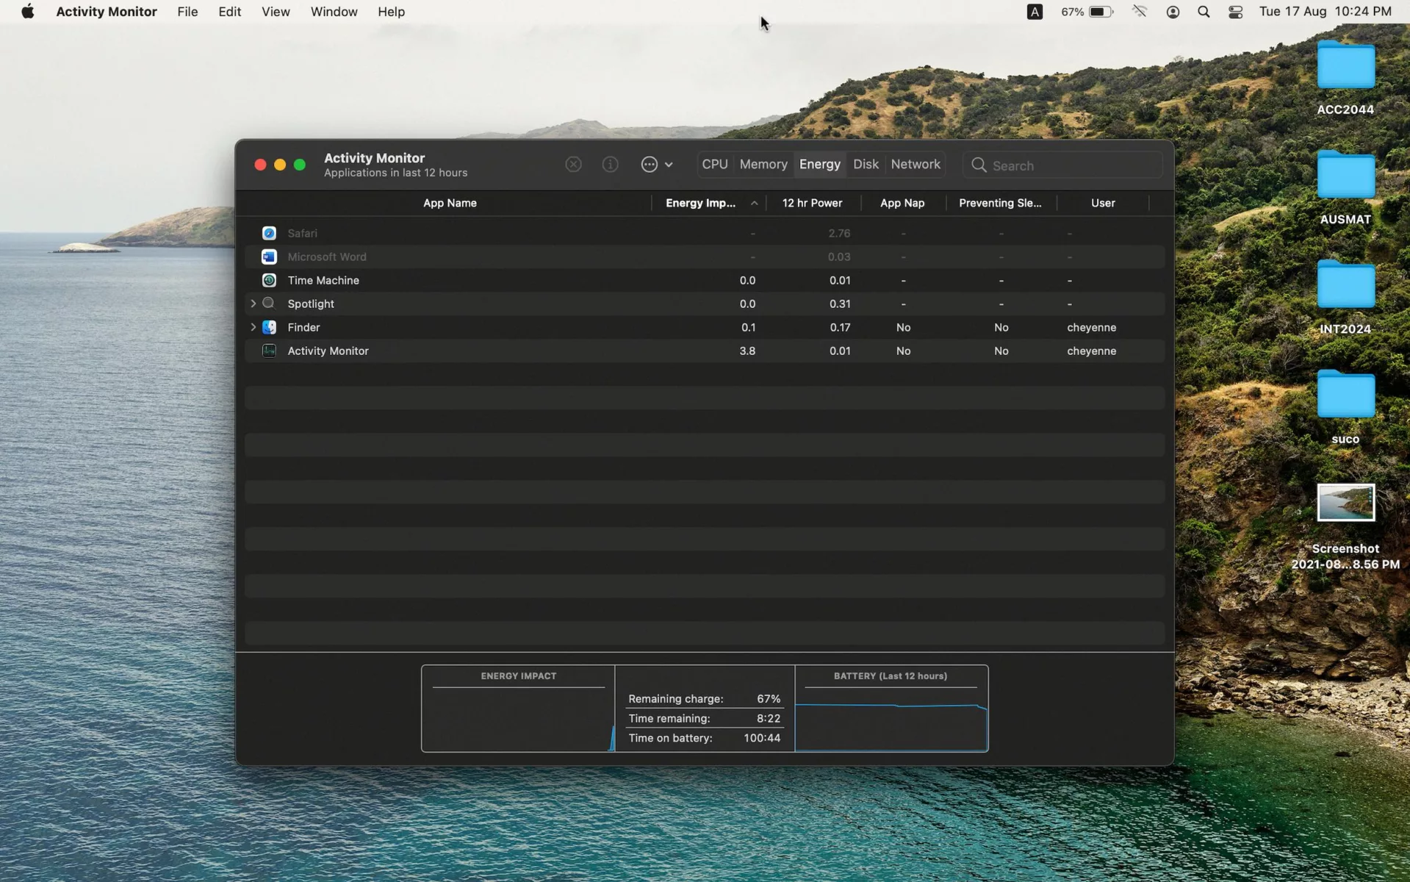Expand the Finder process row

click(253, 327)
